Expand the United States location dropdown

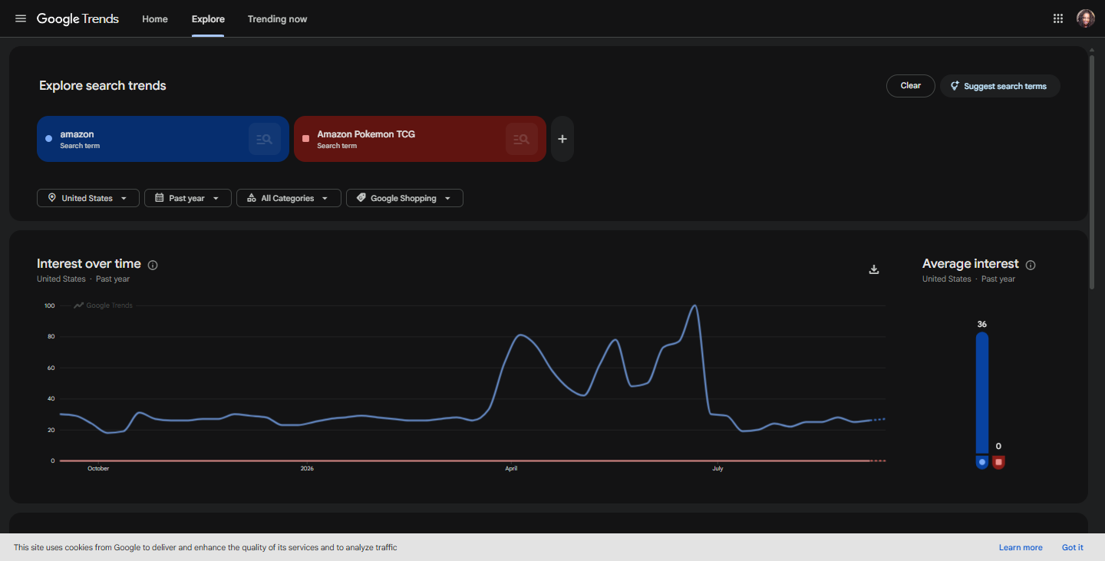[x=88, y=198]
